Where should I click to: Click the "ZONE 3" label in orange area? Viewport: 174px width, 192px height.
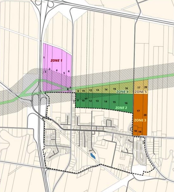coord(140,120)
